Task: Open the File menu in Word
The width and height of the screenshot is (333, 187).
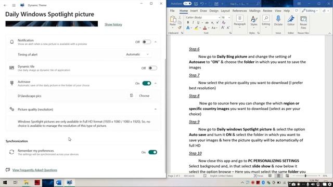Action: tap(172, 10)
